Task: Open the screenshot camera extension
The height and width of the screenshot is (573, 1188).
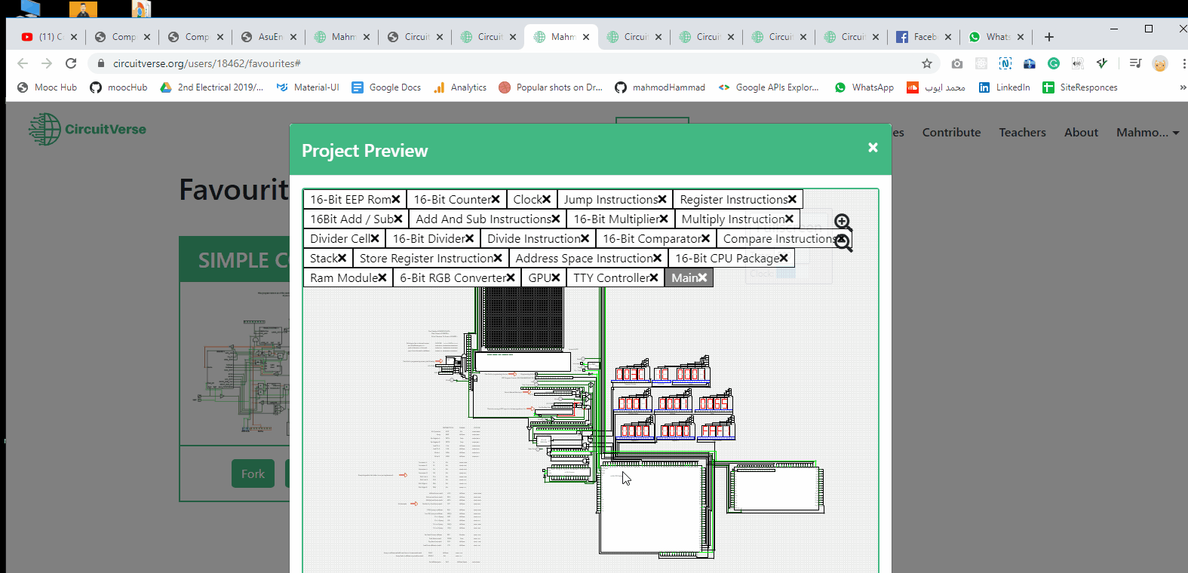Action: (x=957, y=63)
